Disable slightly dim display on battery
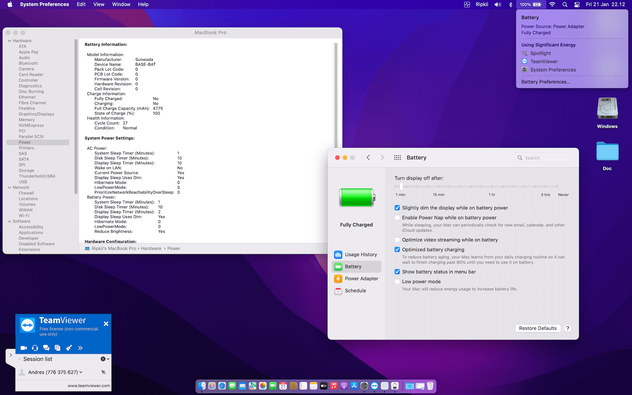The width and height of the screenshot is (632, 395). click(x=397, y=208)
